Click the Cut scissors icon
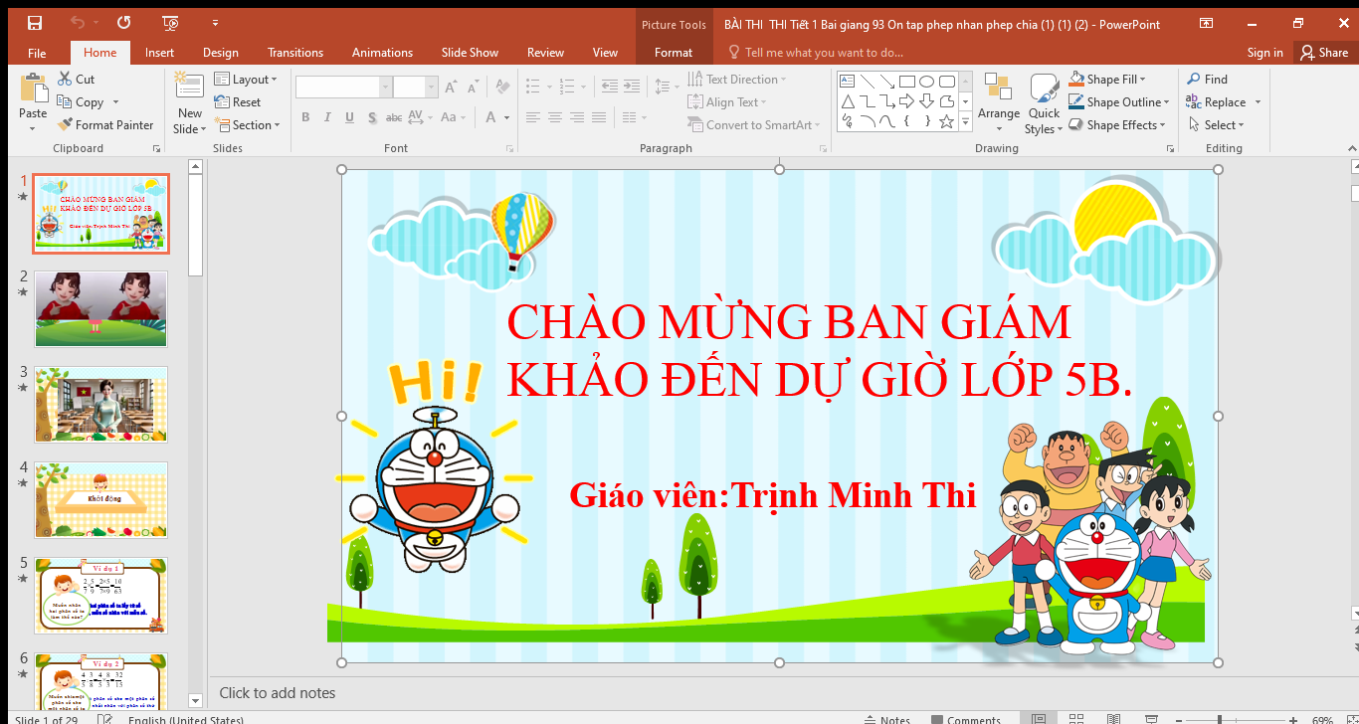The height and width of the screenshot is (724, 1359). 64,79
